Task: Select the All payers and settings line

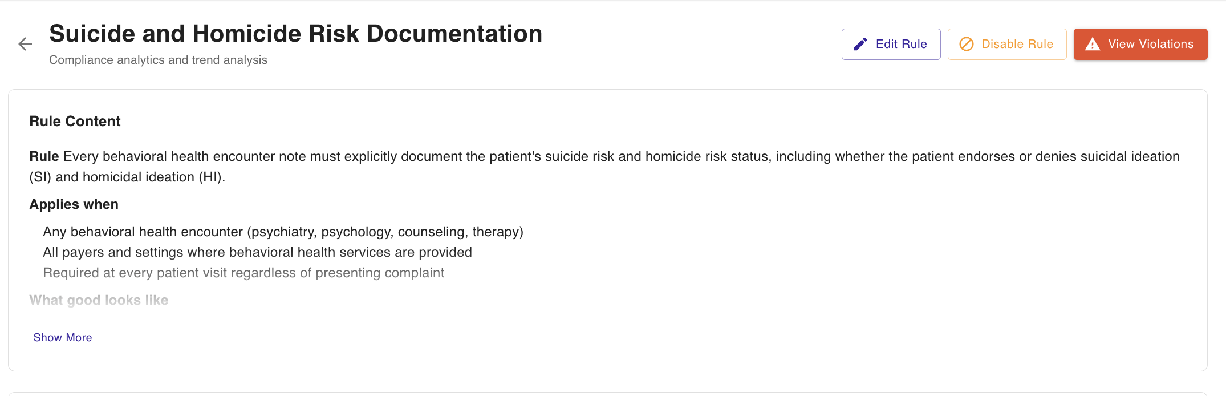Action: coord(257,252)
